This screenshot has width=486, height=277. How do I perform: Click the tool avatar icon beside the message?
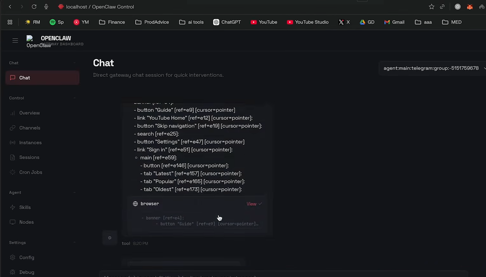[109, 238]
